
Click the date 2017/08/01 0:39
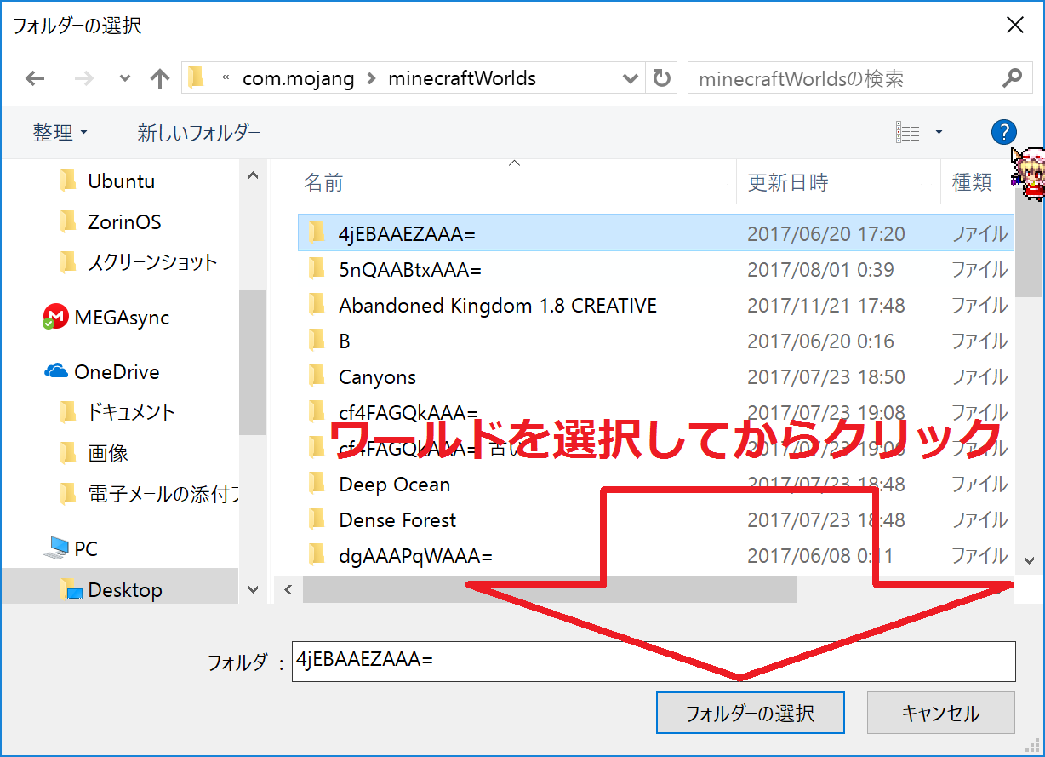pos(820,270)
